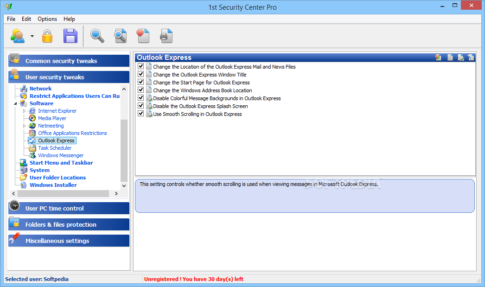Select Windows Installer tree item

tap(53, 185)
